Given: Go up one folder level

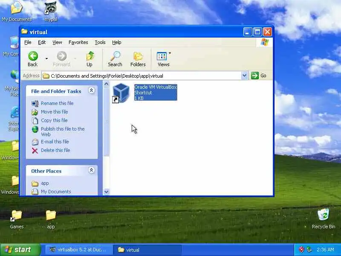Looking at the screenshot, I should 90,59.
